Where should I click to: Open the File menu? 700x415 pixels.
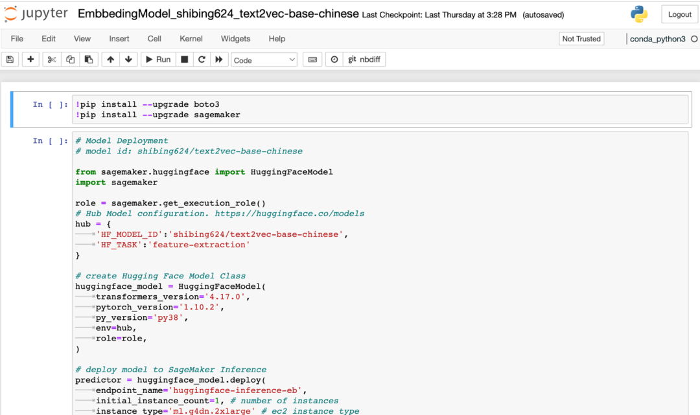(17, 39)
